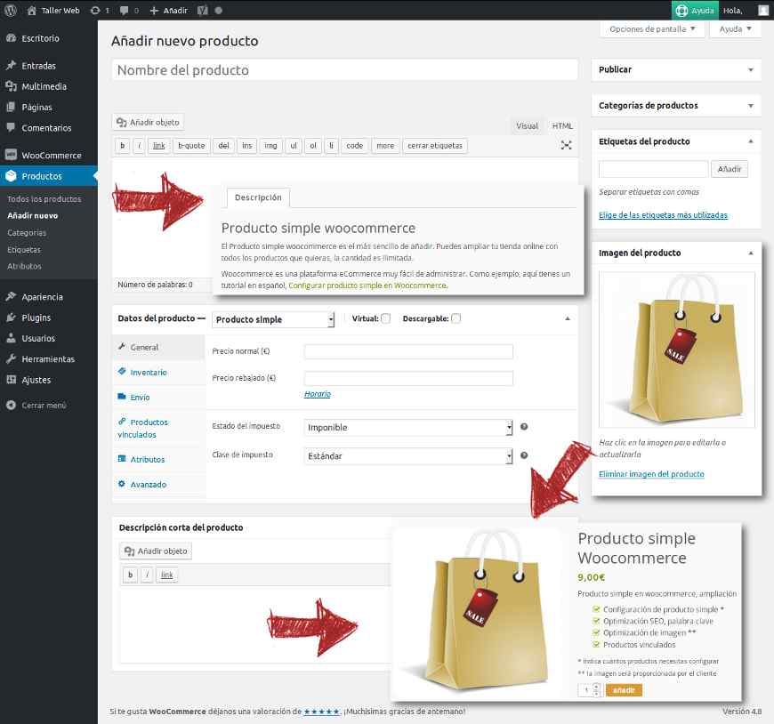This screenshot has height=724, width=774.
Task: Click the Nombre del producto title field
Action: pyautogui.click(x=344, y=70)
